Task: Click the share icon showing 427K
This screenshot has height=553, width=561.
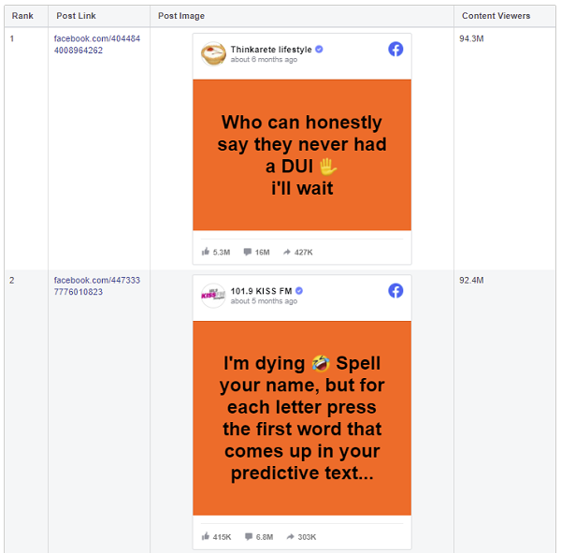Action: tap(286, 252)
